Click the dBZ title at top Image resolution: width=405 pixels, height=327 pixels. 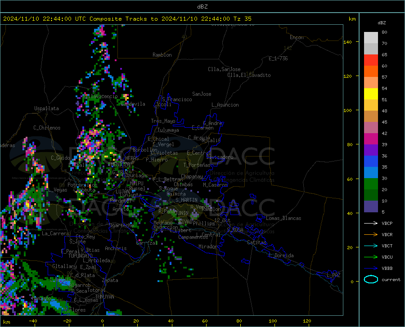[x=202, y=7]
